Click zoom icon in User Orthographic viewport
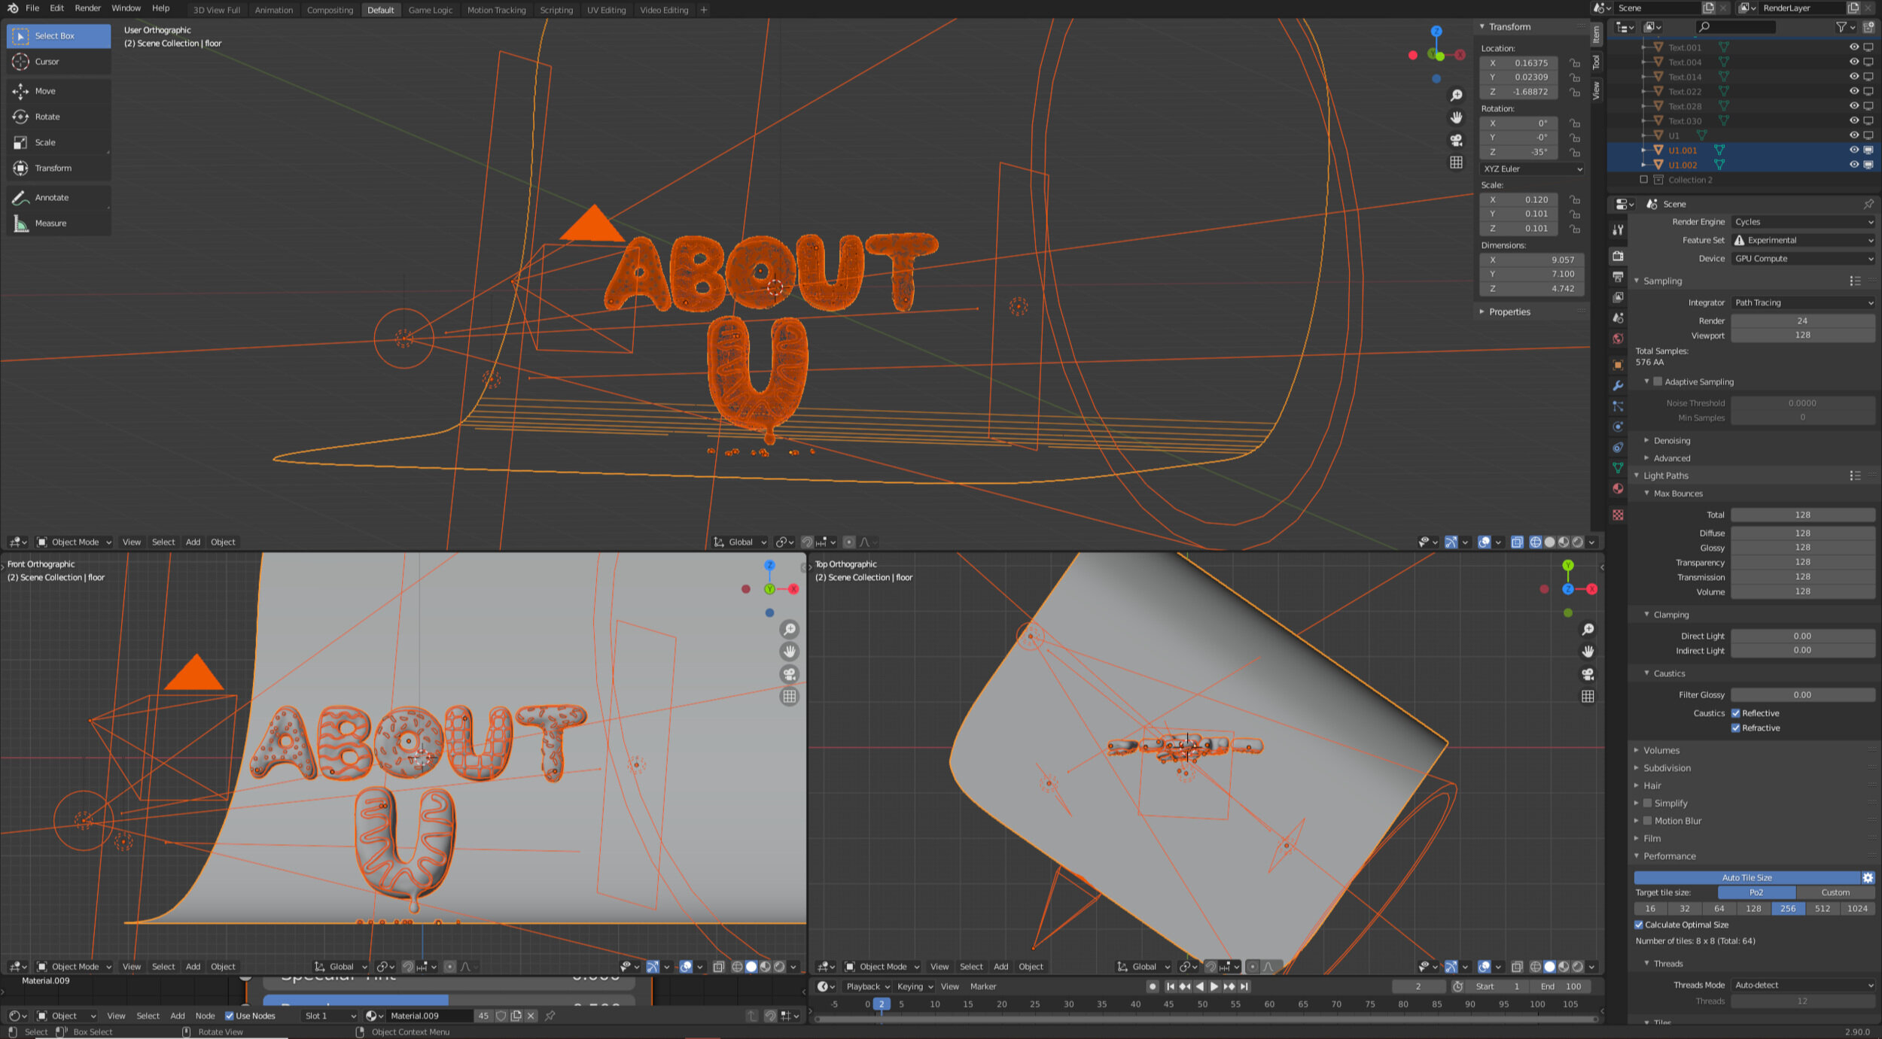 (1456, 96)
